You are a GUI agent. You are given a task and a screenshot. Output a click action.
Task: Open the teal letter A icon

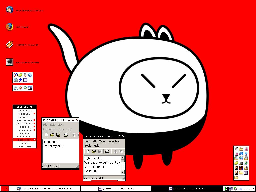pyautogui.click(x=16, y=88)
